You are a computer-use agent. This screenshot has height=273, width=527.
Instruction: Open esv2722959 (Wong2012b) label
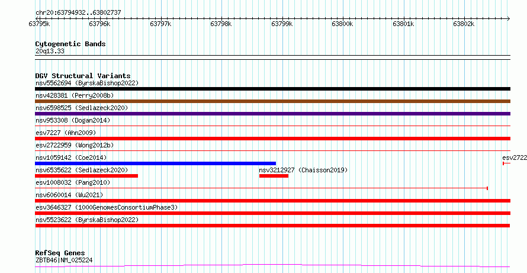(75, 145)
